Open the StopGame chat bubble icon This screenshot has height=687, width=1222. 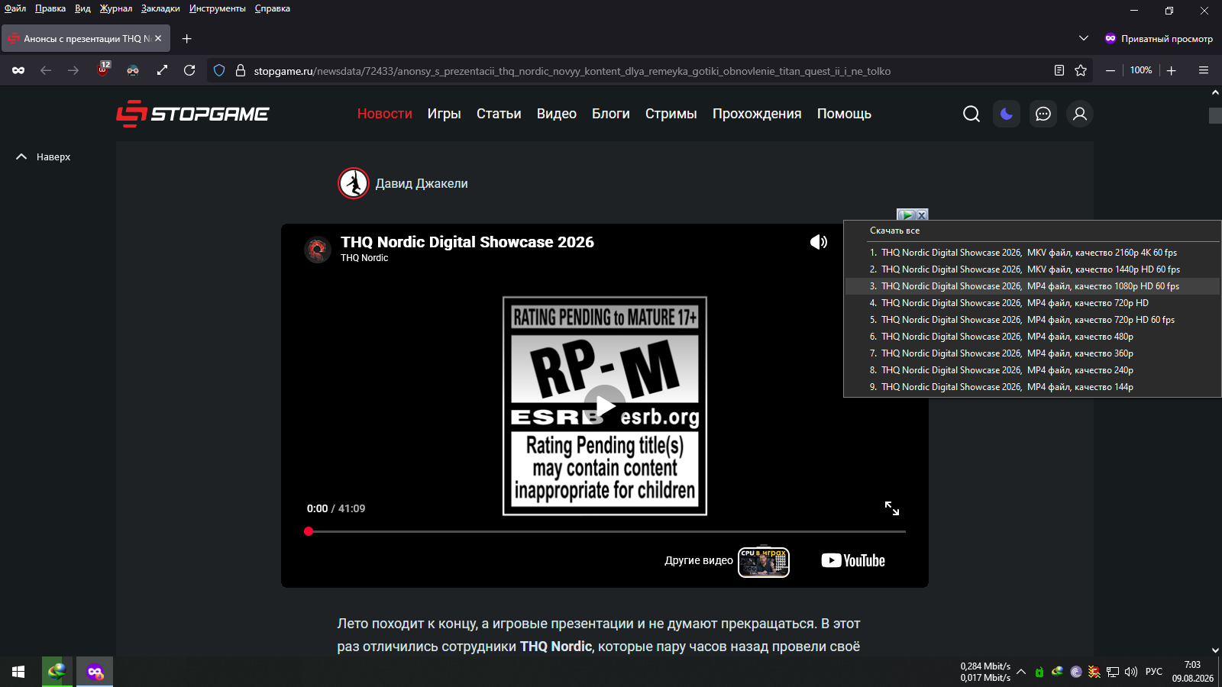(x=1043, y=114)
